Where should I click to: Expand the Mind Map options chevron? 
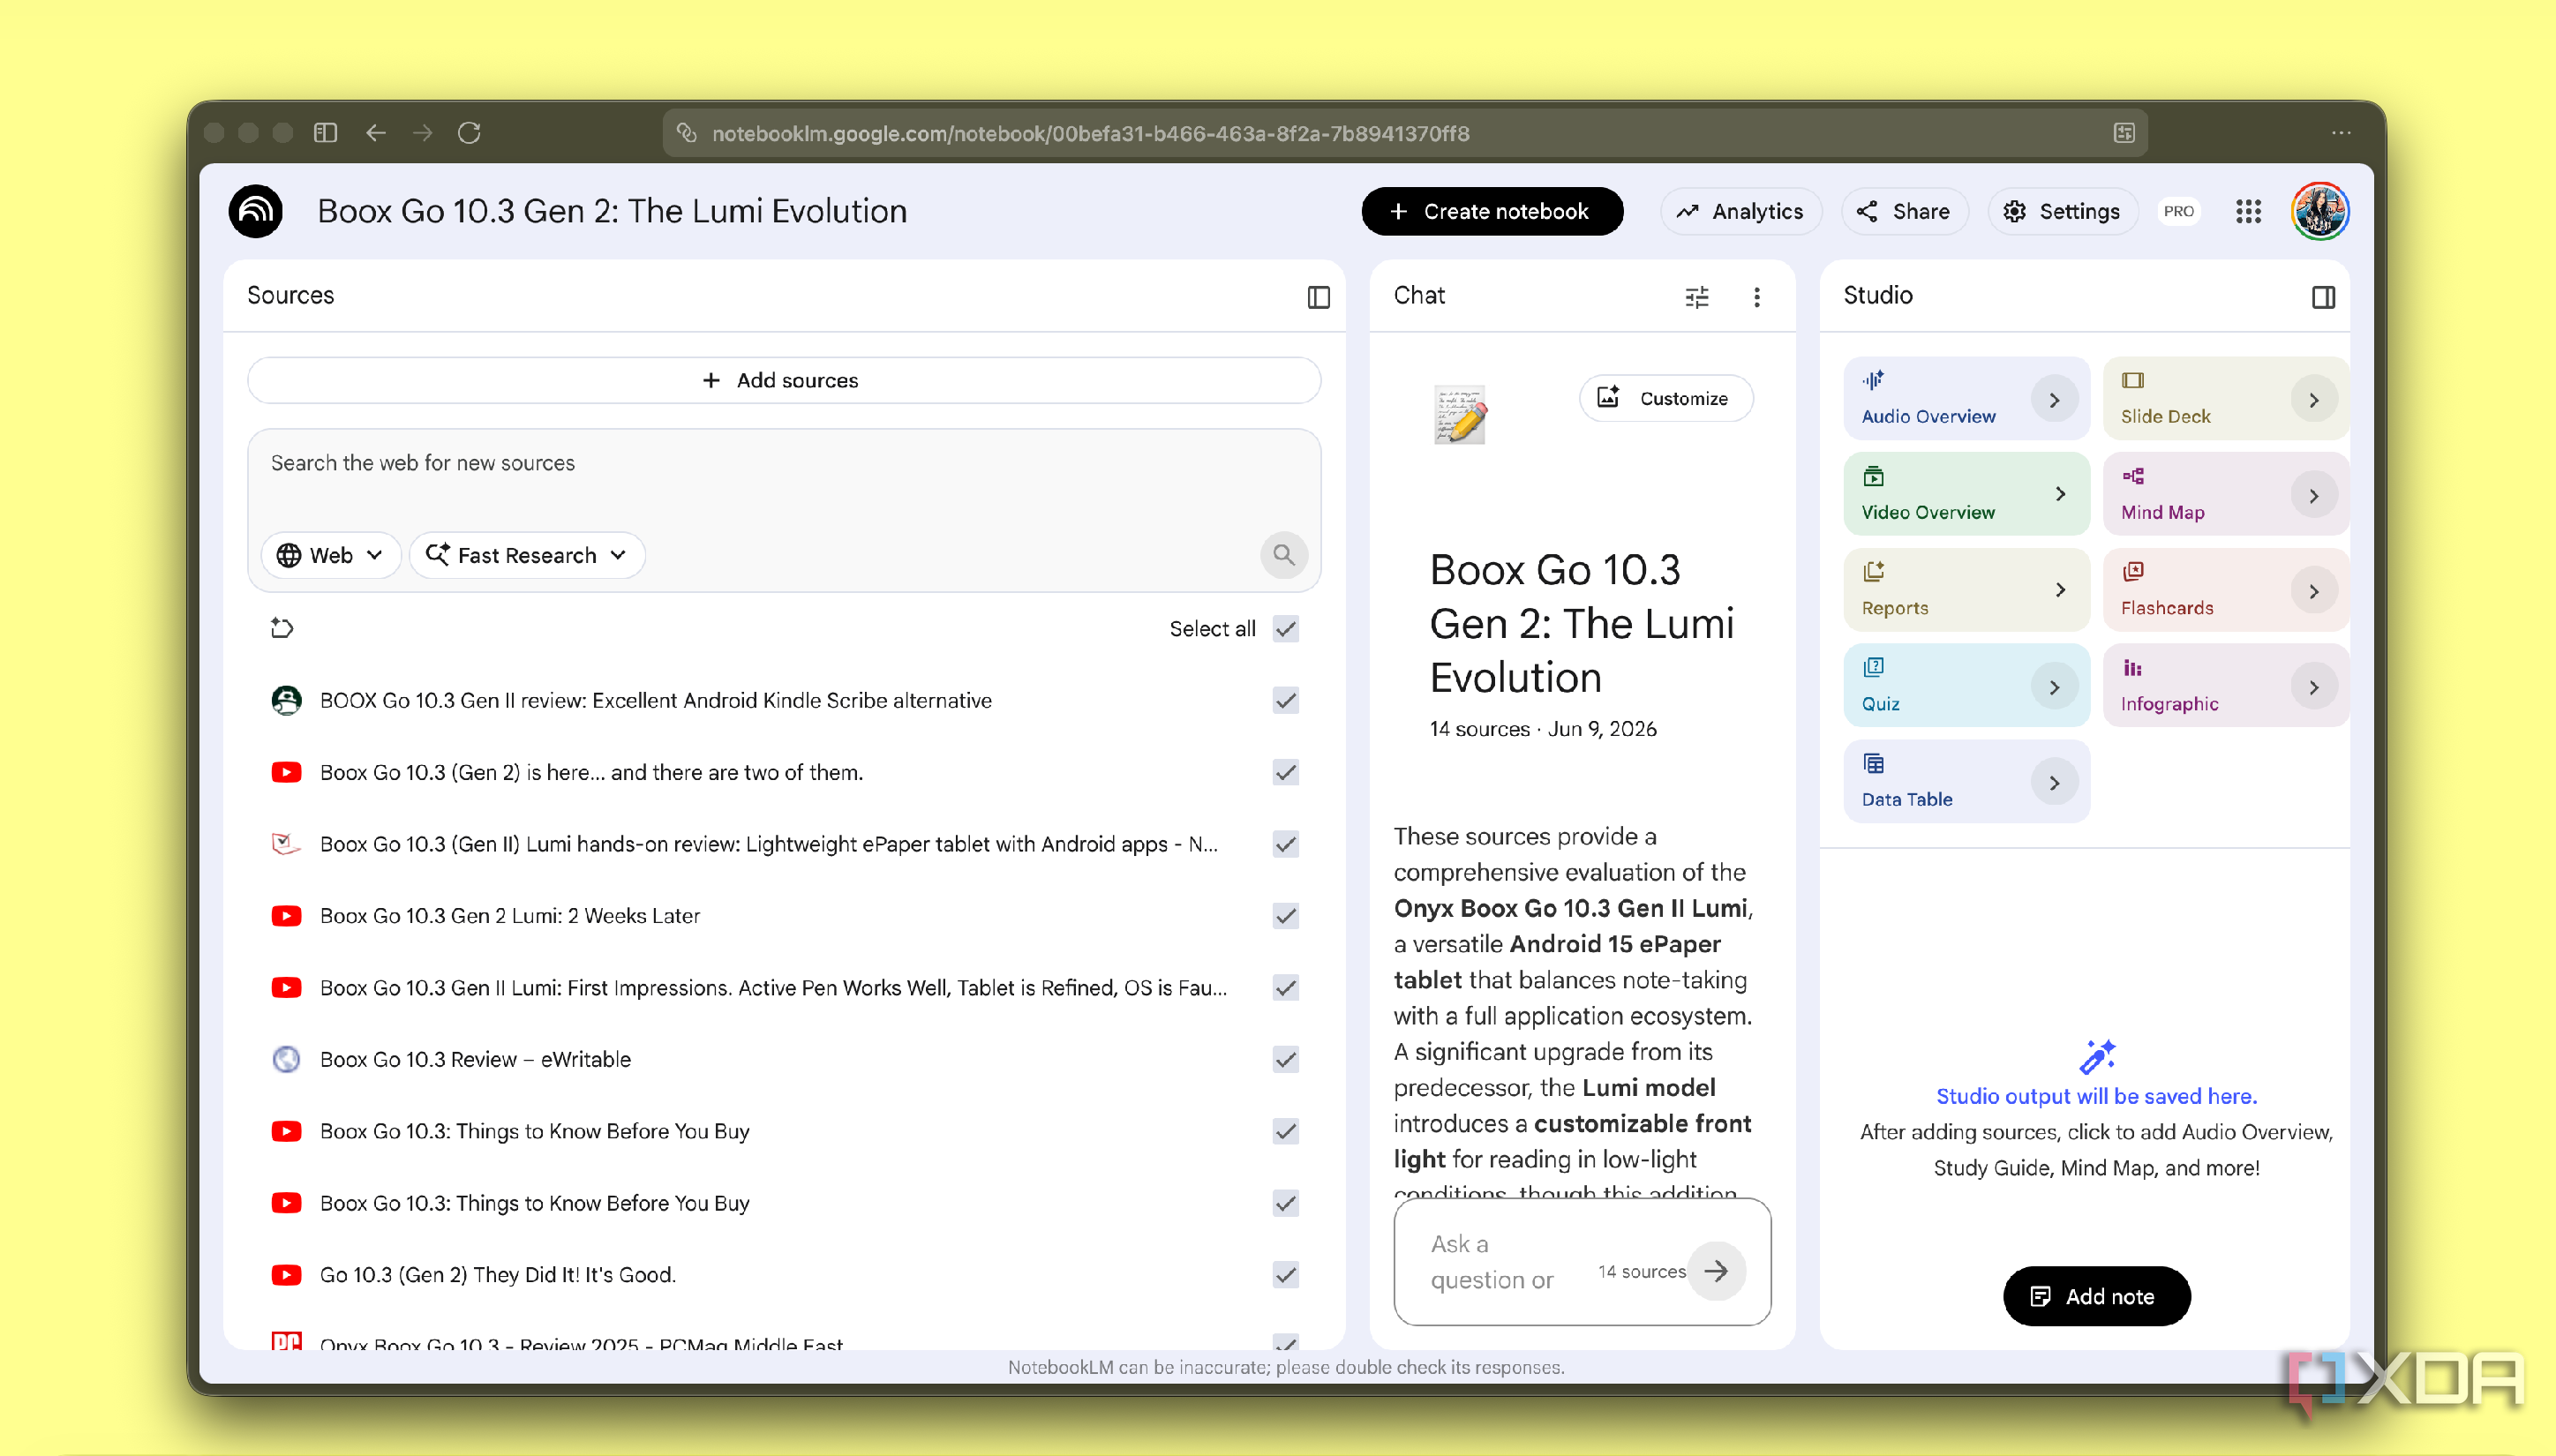pyautogui.click(x=2314, y=496)
